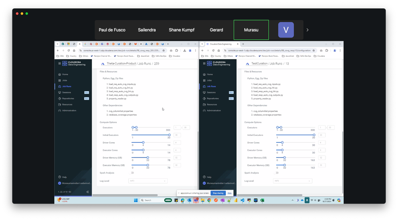
Task: Open Repositories in the left window sidebar
Action: point(68,98)
